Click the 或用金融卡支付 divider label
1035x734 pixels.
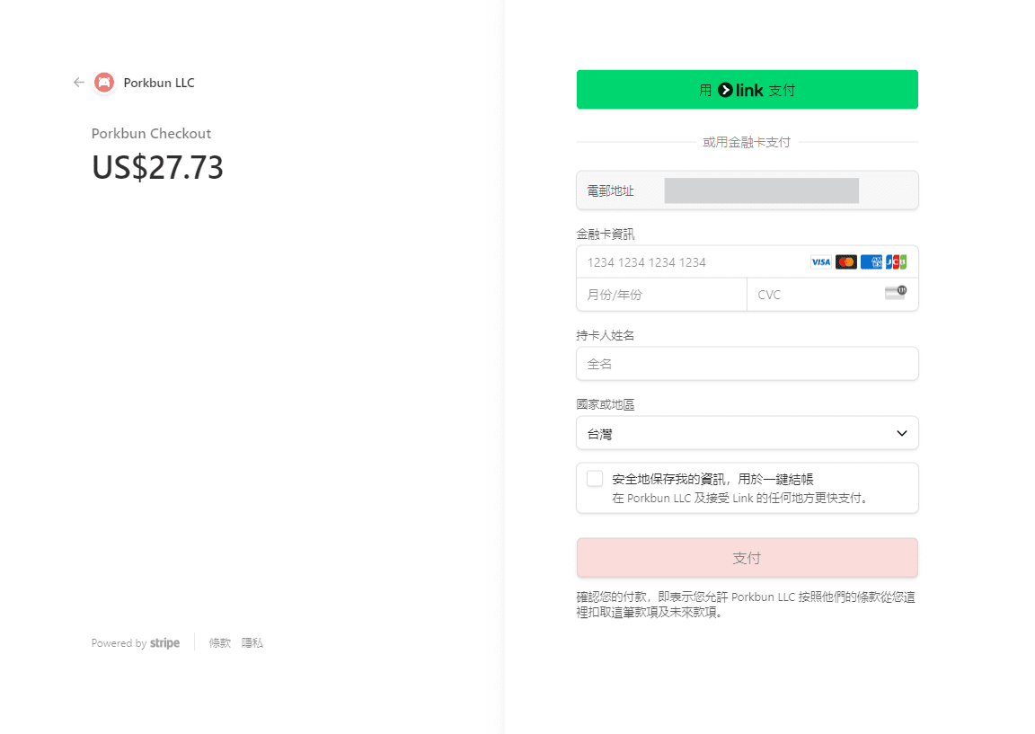(747, 142)
